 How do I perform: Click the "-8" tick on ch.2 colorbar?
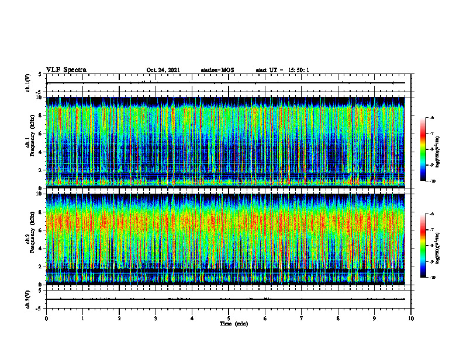tap(431, 246)
